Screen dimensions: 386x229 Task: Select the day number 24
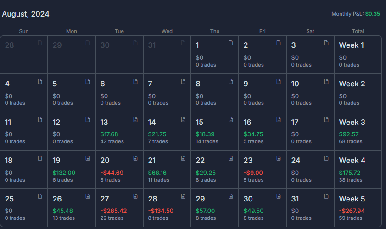296,161
